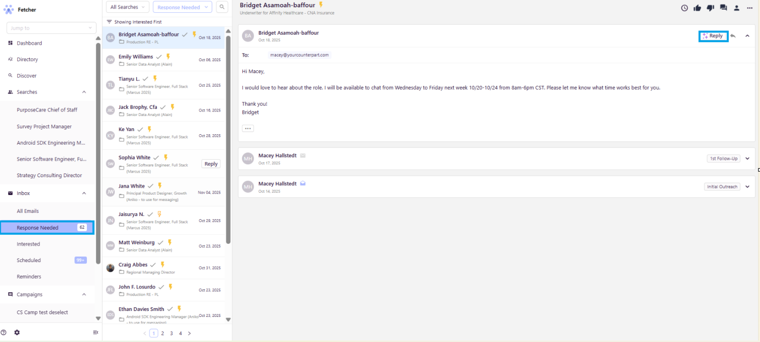Viewport: 760px width, 342px height.
Task: Click the search magnifier button
Action: click(x=222, y=7)
